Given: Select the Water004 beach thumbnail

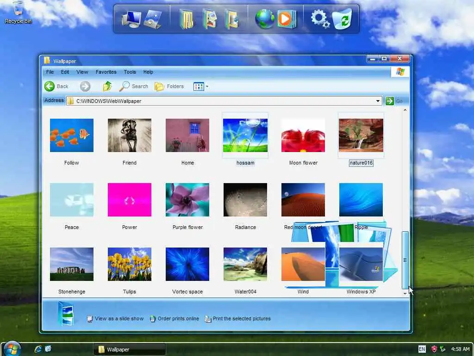Looking at the screenshot, I should coord(245,264).
